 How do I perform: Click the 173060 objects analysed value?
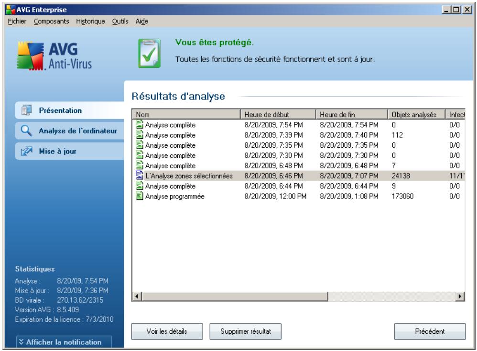click(402, 196)
